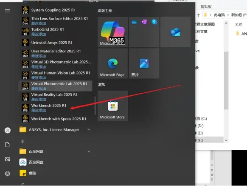Open the Microsoft Store tile
The height and width of the screenshot is (186, 247).
point(112,106)
